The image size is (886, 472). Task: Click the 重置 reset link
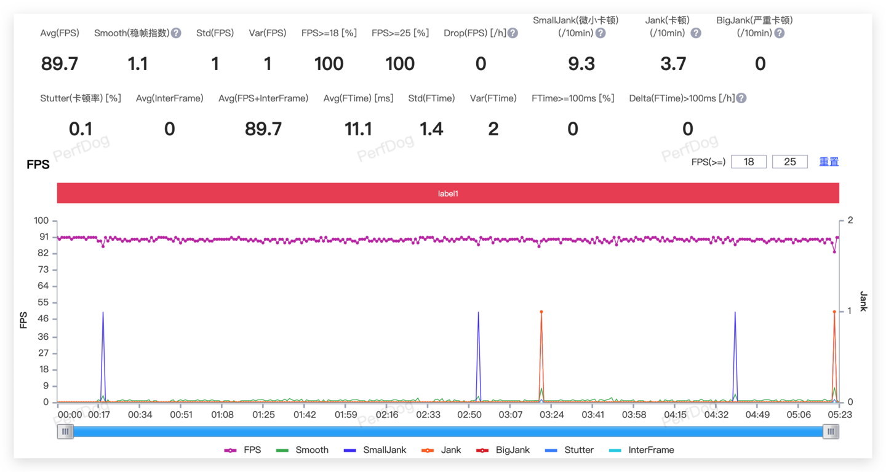tap(829, 162)
